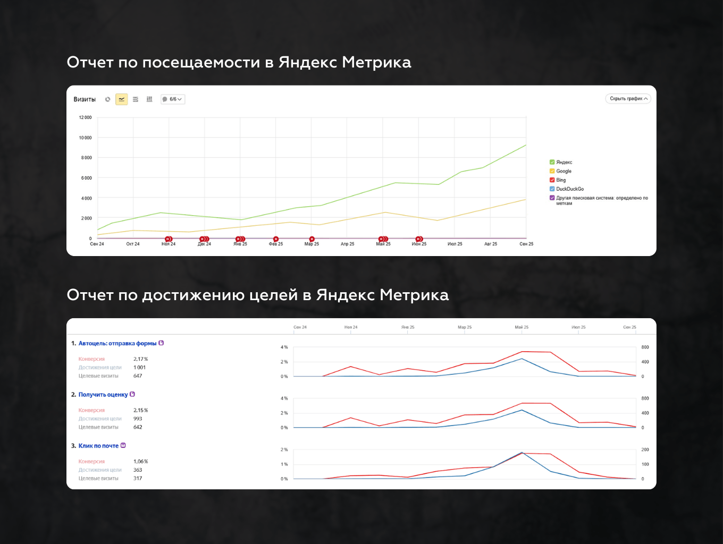Screen dimensions: 723x544
Task: Click Достижения цели label under Получить оценку
Action: (100, 419)
